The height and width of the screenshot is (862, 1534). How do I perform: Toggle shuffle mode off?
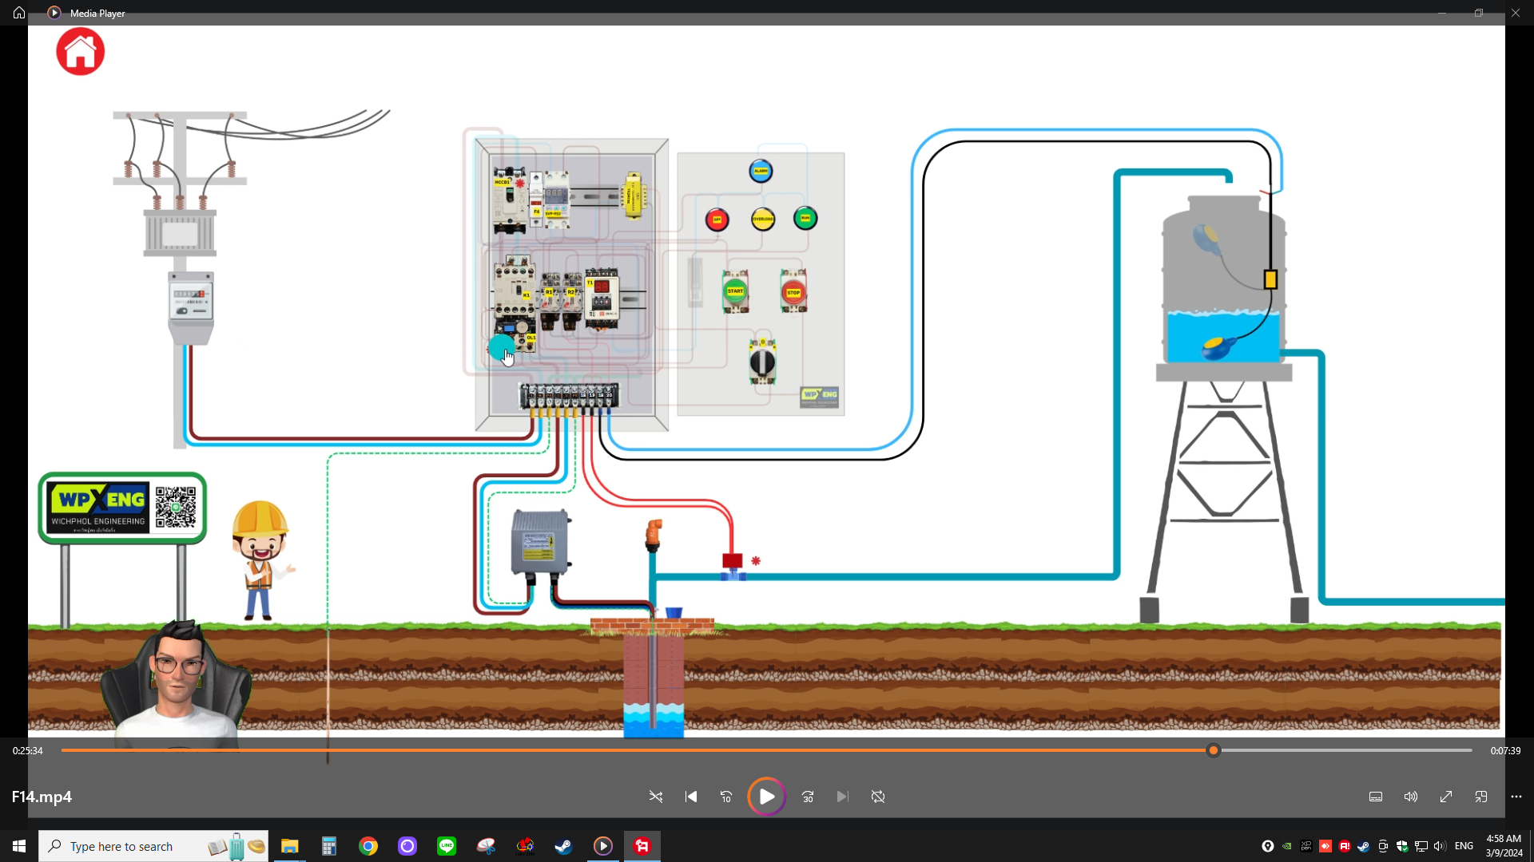point(656,797)
